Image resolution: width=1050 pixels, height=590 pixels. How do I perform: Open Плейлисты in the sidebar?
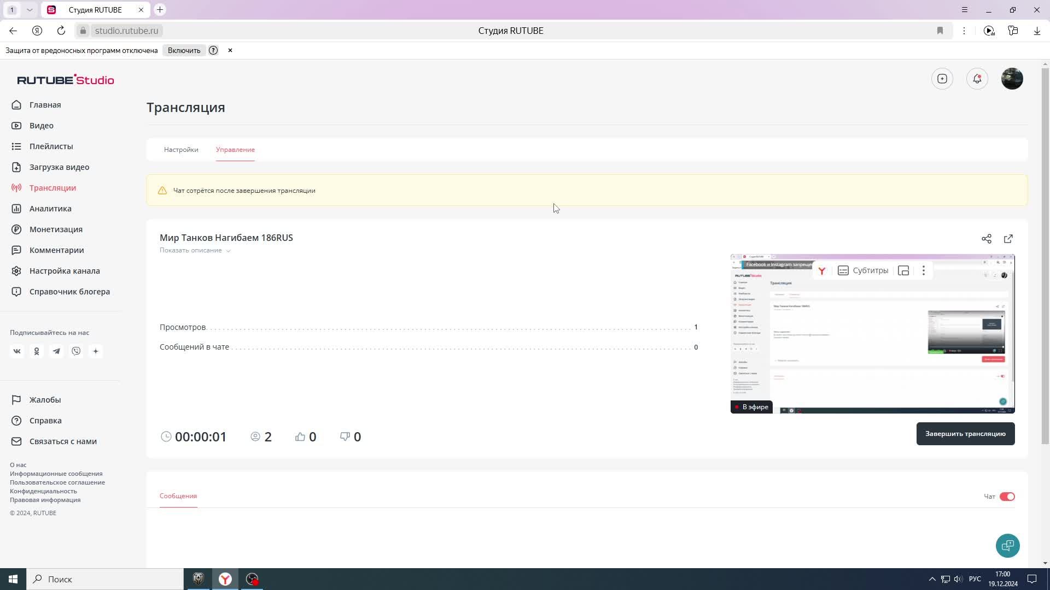tap(42, 146)
